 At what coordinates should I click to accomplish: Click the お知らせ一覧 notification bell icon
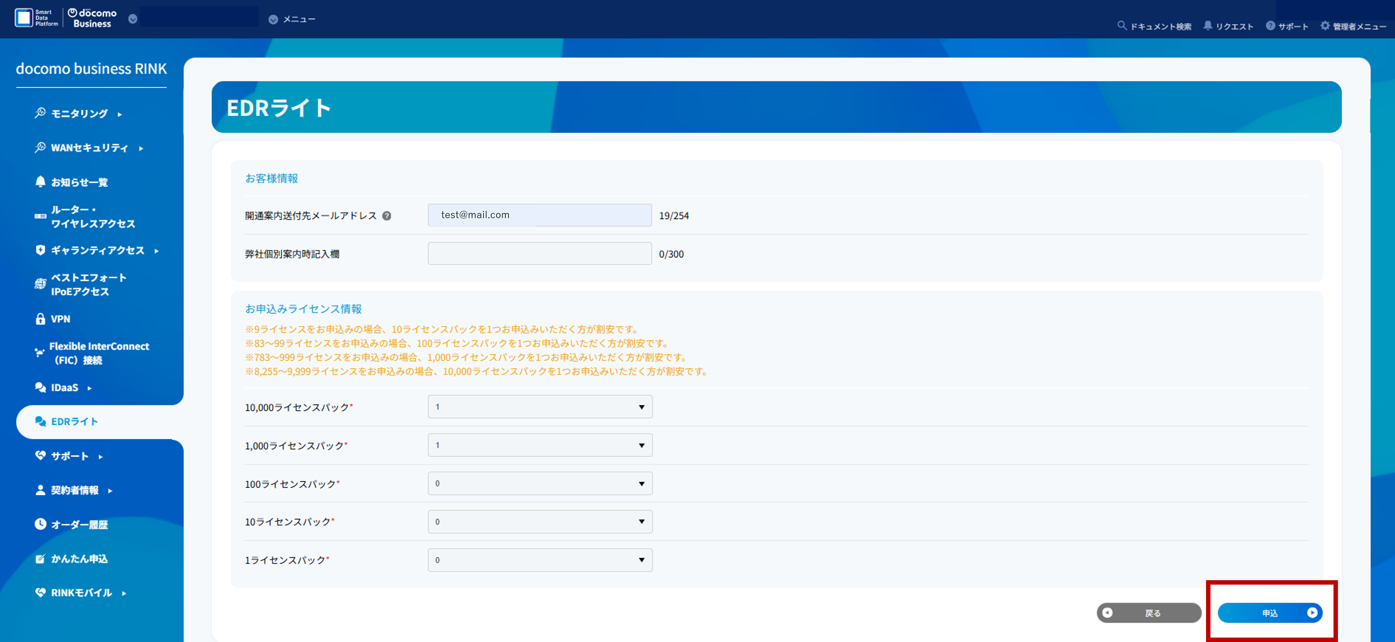41,182
